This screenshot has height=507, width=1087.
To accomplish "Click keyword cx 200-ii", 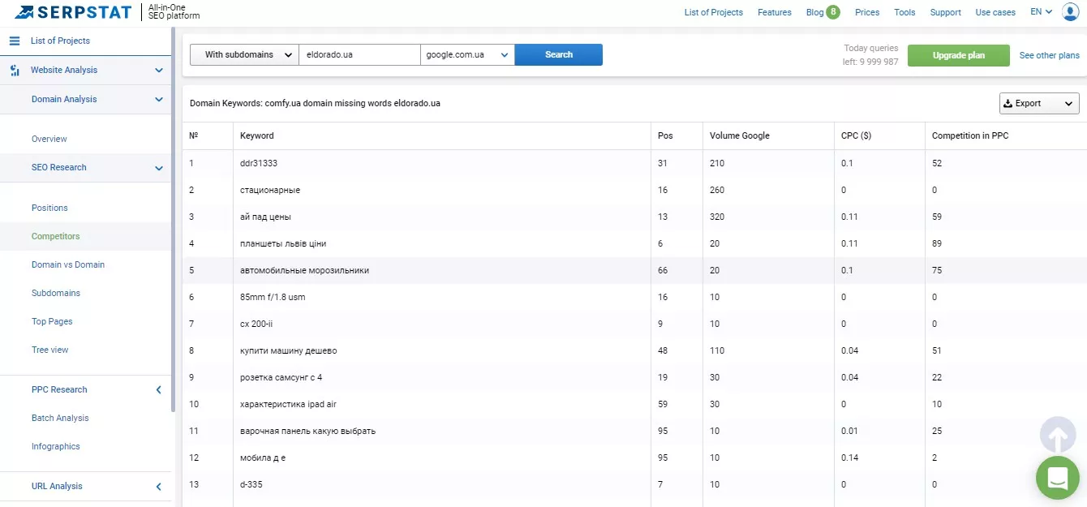I will [x=256, y=324].
